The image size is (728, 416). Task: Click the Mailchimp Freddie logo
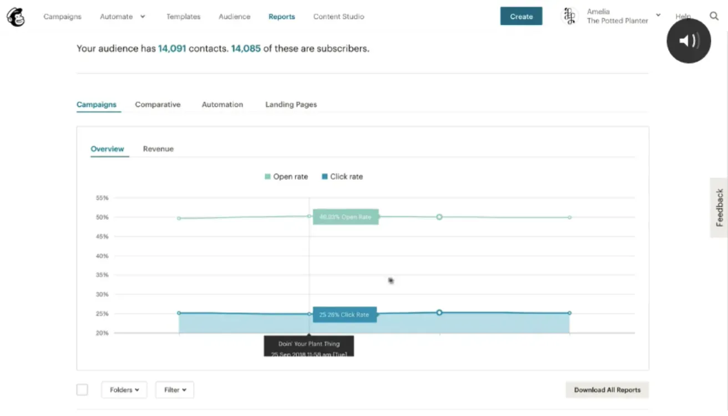click(x=15, y=17)
